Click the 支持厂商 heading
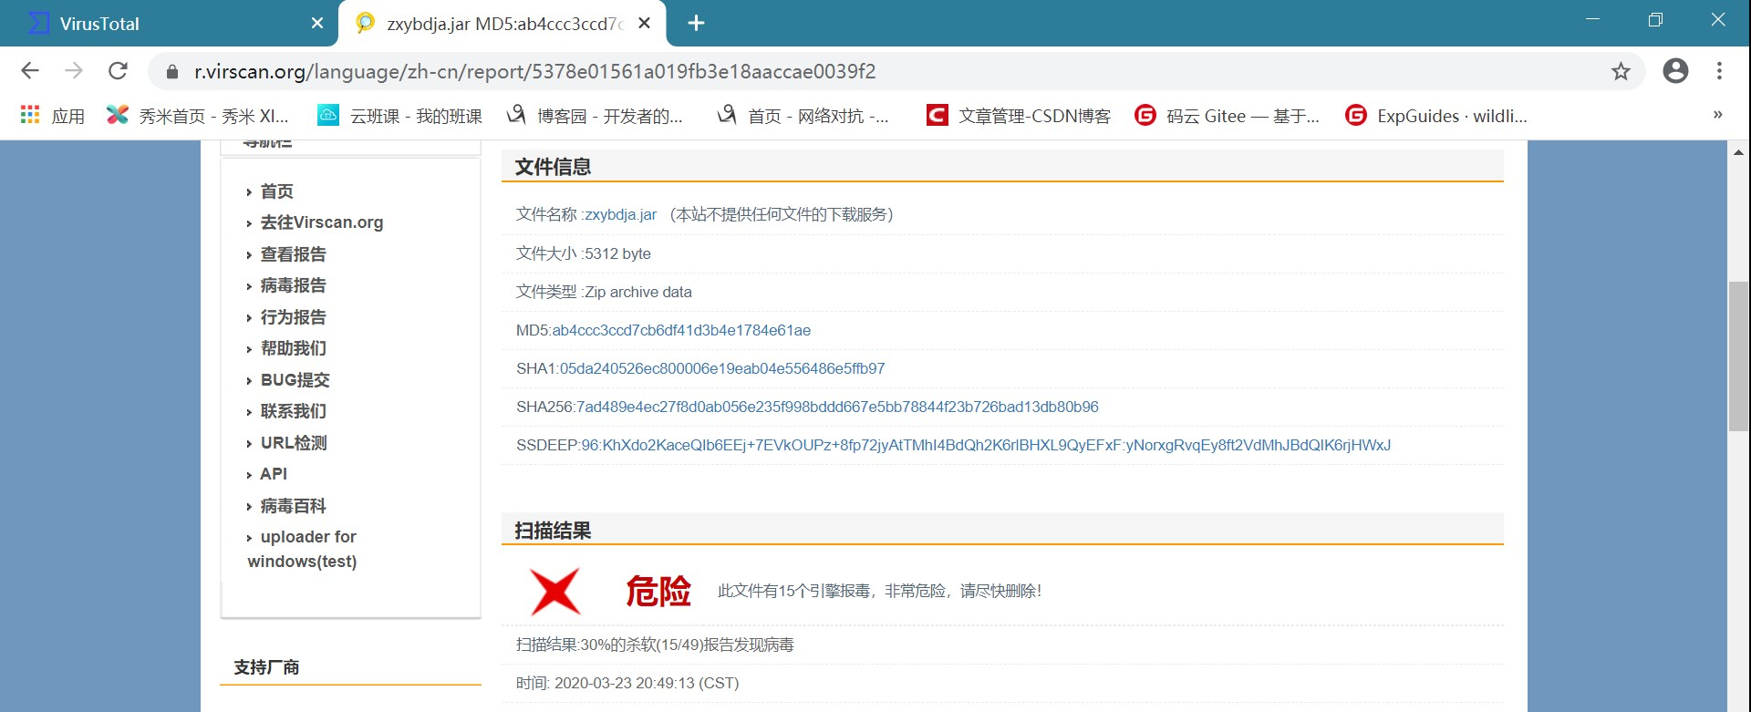1751x712 pixels. point(266,667)
